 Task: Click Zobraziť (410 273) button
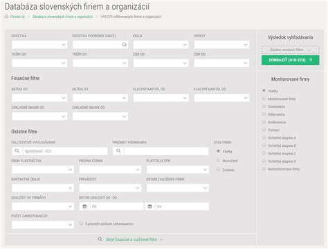tap(291, 60)
